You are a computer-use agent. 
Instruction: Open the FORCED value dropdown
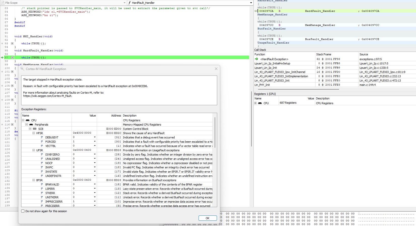[x=95, y=142]
